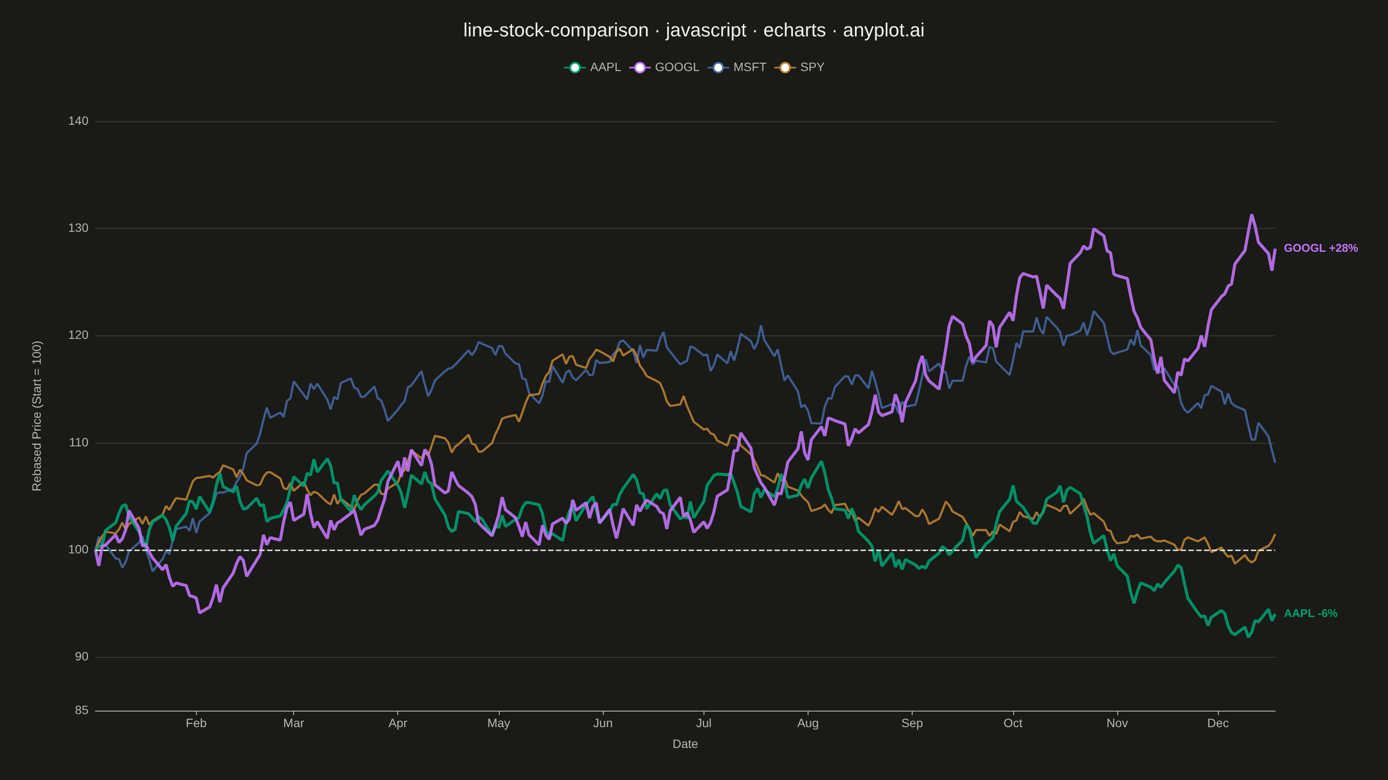Viewport: 1388px width, 780px height.
Task: Click the 130 y-axis label
Action: [x=78, y=228]
